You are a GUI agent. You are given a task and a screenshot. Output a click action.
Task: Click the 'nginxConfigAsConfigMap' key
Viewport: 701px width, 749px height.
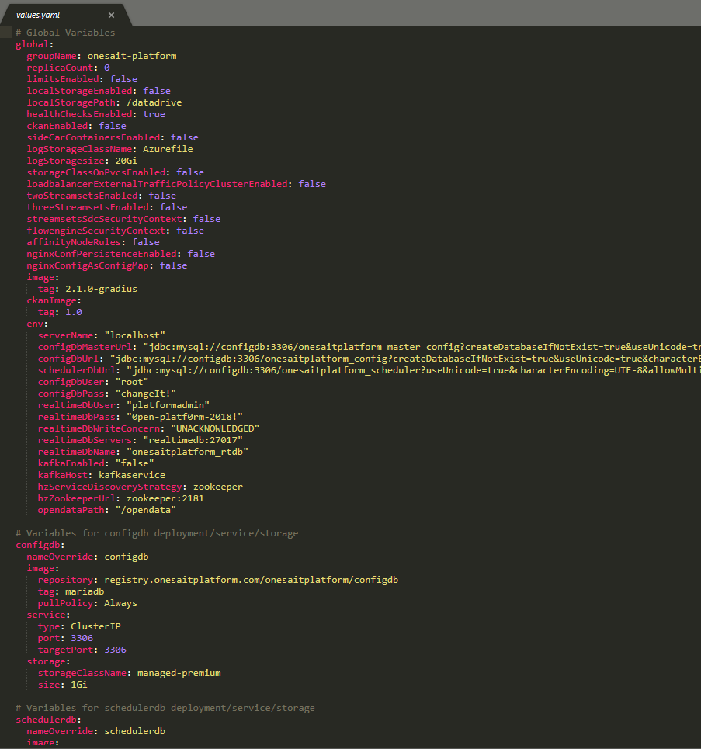point(88,265)
